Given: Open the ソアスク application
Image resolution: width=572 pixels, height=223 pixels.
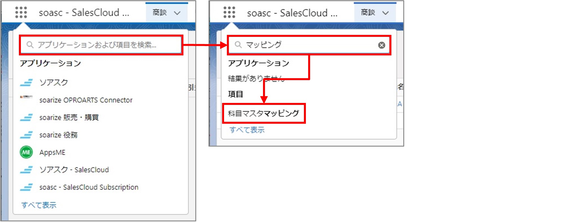Looking at the screenshot, I should pyautogui.click(x=54, y=82).
